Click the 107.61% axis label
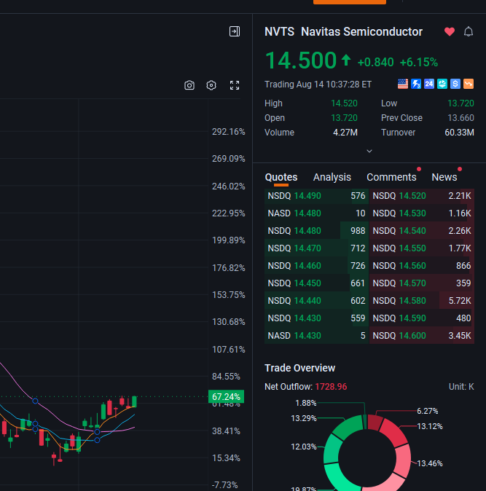Image resolution: width=486 pixels, height=491 pixels. (229, 350)
